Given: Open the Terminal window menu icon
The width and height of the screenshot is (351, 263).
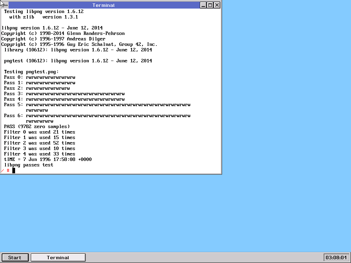Looking at the screenshot, I should [x=4, y=5].
